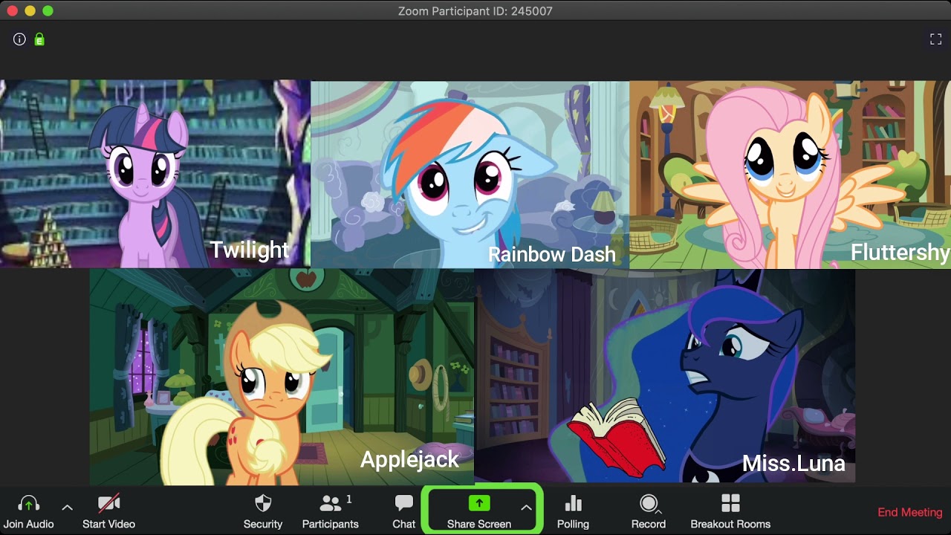Viewport: 951px width, 535px height.
Task: Click the green macOS maximize window button
Action: 48,11
